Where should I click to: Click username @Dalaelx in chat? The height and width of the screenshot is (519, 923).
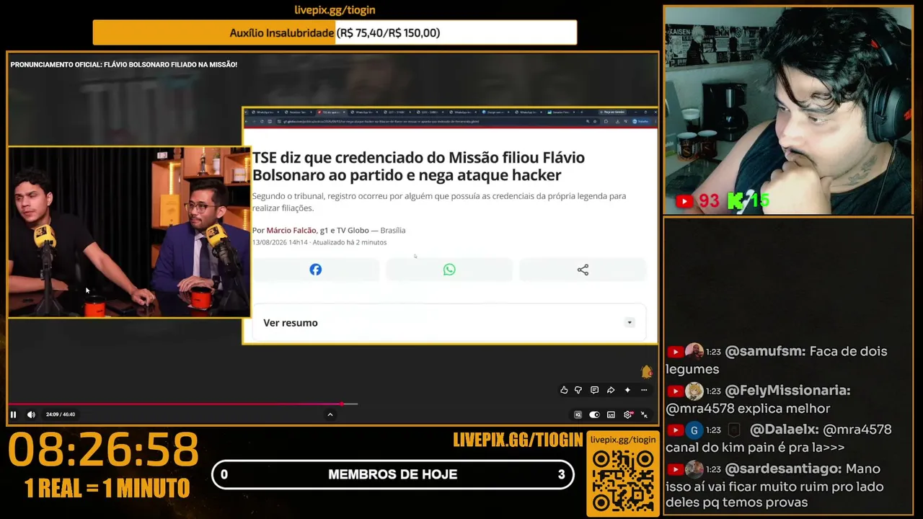pos(785,430)
